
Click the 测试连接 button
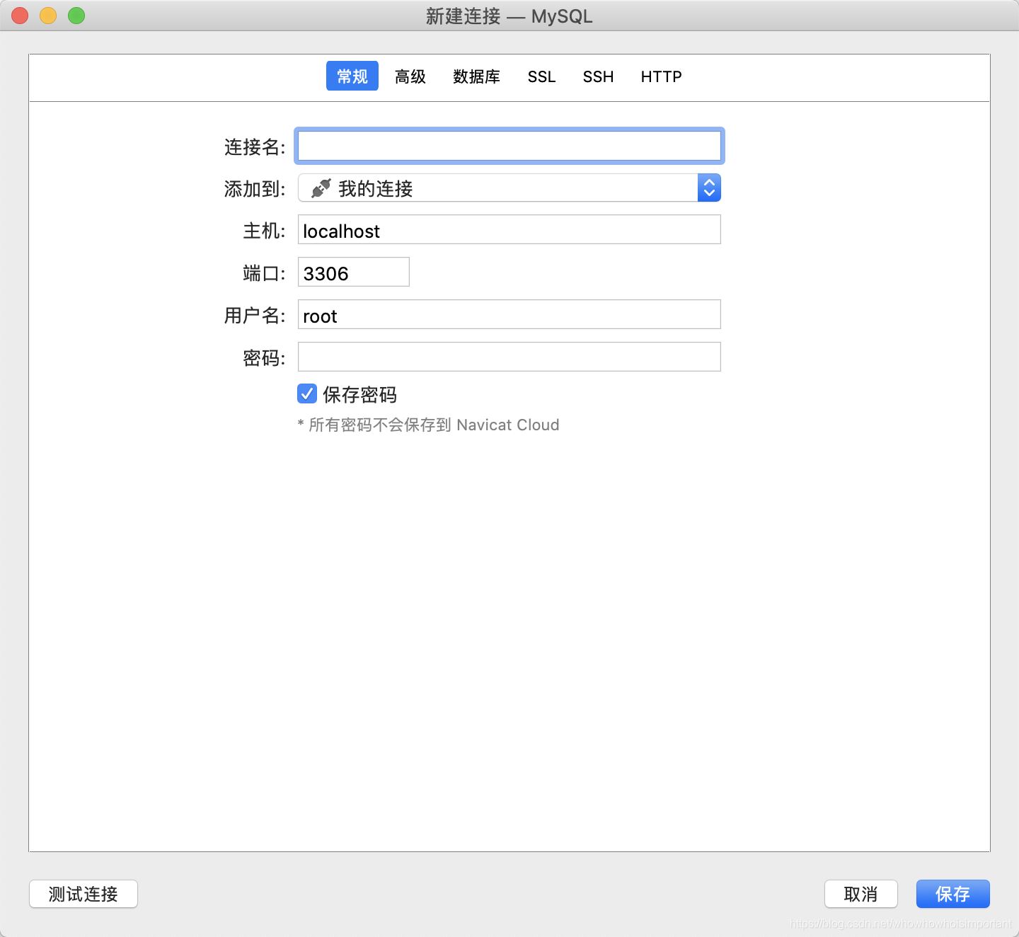coord(83,894)
